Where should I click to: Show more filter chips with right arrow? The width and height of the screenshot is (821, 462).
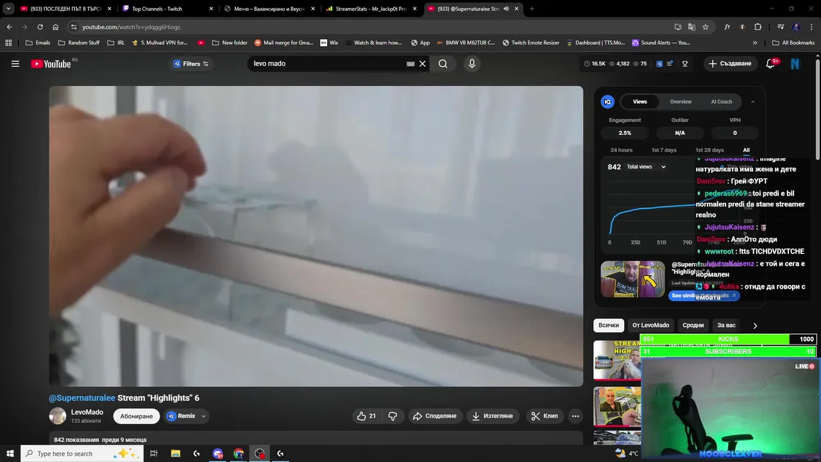[755, 325]
